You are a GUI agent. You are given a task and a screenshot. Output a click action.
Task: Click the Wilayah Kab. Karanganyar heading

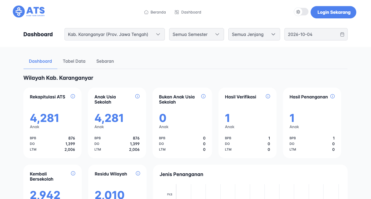pyautogui.click(x=58, y=78)
